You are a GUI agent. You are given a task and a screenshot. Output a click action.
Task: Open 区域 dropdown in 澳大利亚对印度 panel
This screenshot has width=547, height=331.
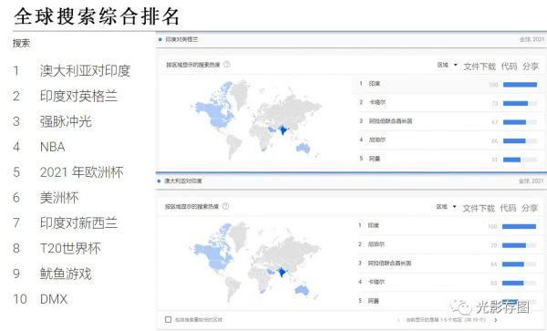(x=446, y=207)
